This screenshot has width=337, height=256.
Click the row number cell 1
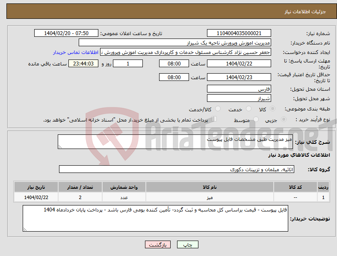323,197
